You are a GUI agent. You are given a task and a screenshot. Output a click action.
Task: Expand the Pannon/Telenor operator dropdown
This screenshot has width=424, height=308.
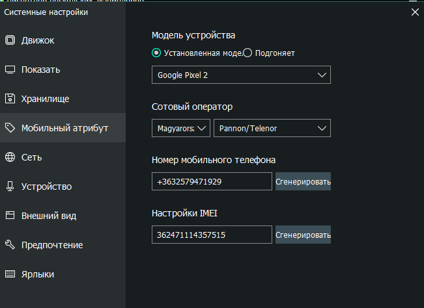[x=272, y=128]
